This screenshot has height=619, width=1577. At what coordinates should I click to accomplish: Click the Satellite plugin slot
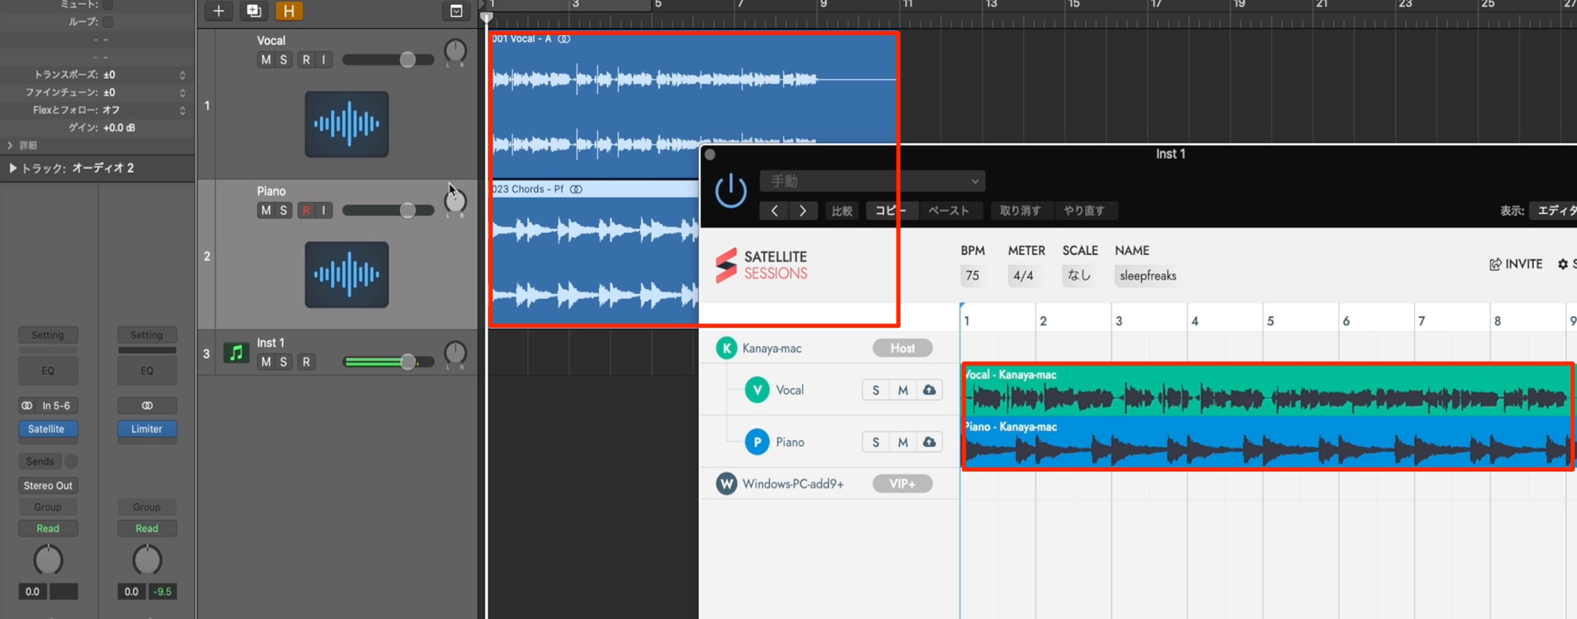[x=46, y=429]
